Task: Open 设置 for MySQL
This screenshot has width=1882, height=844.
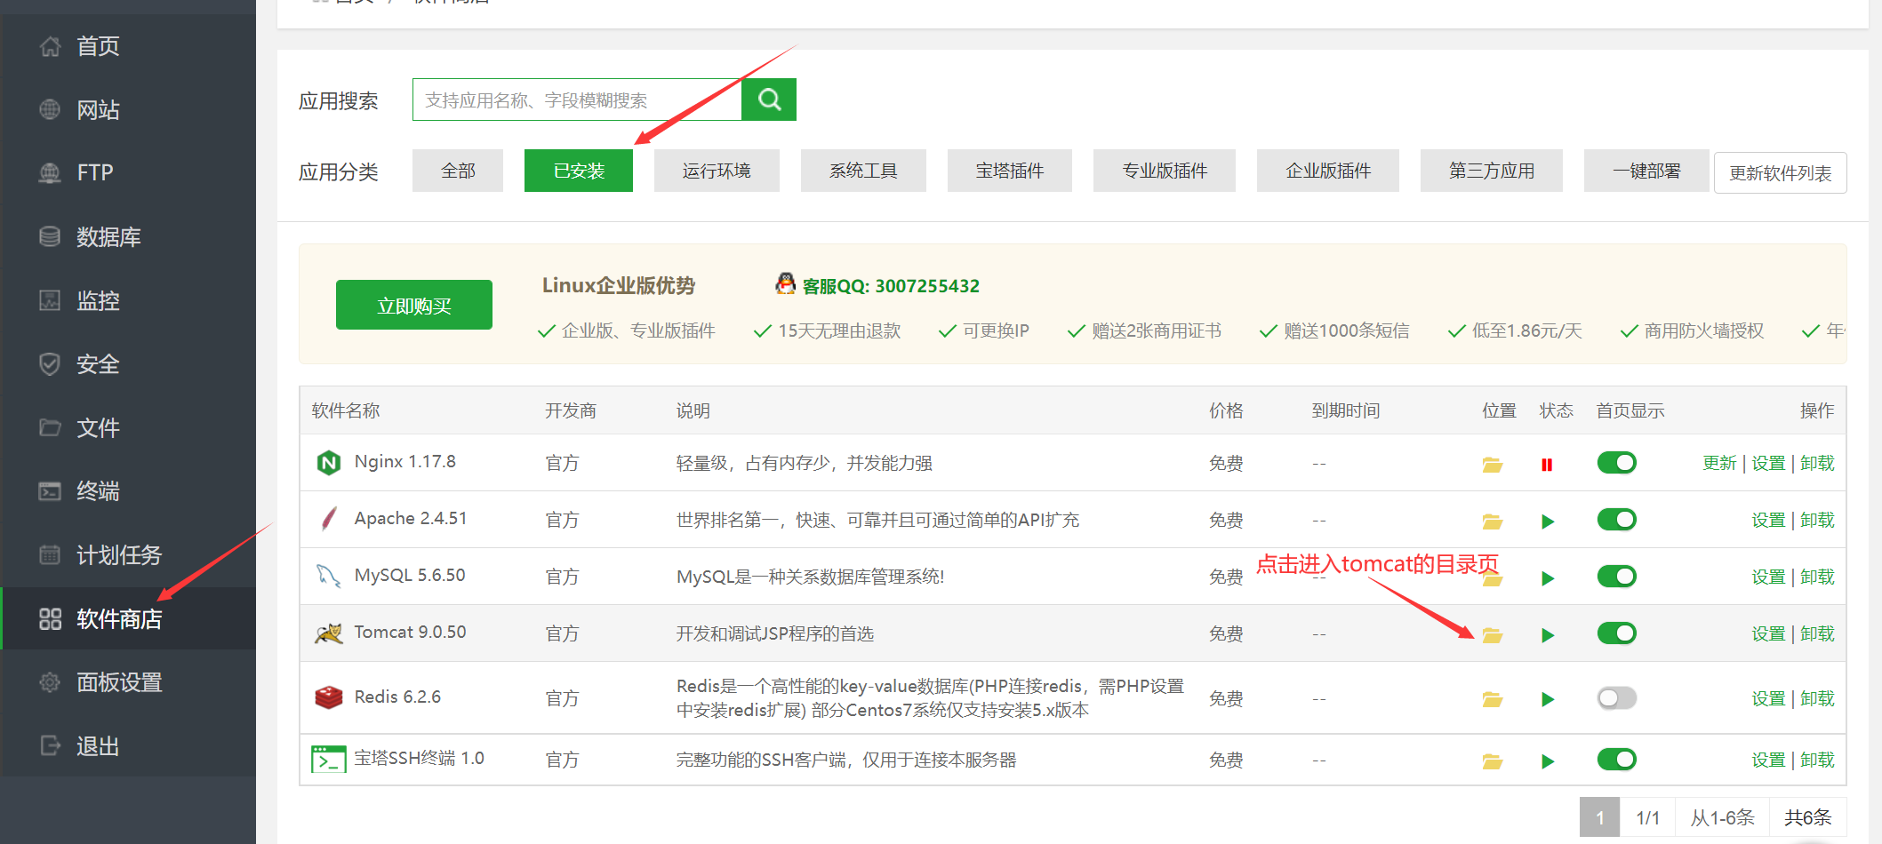Action: coord(1768,577)
